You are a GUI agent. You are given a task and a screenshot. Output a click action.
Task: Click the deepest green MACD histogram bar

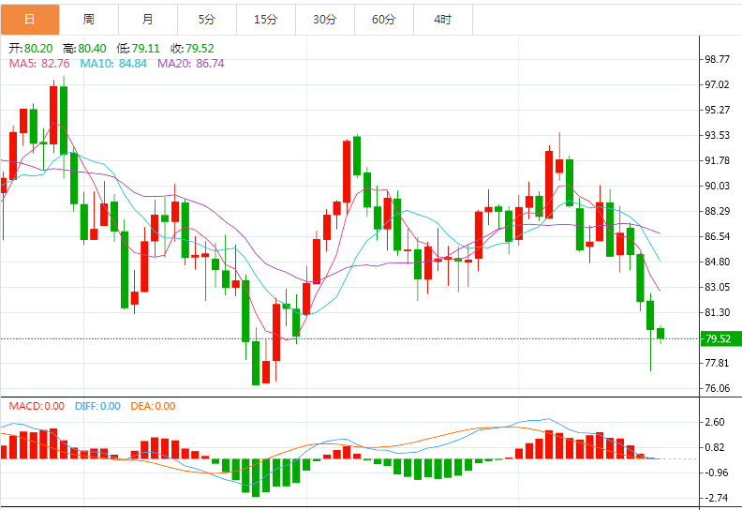(x=256, y=478)
